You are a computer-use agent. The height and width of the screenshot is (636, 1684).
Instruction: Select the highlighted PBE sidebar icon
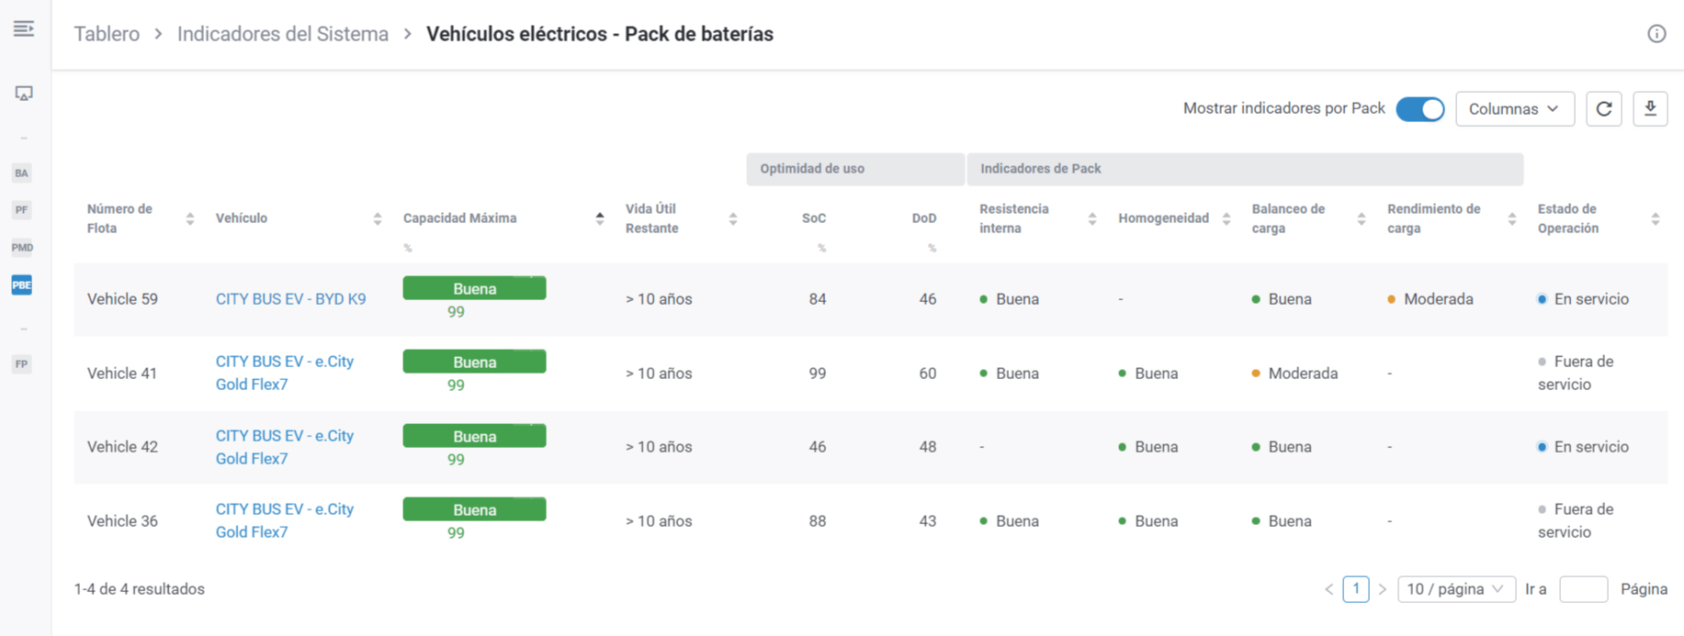[x=22, y=285]
